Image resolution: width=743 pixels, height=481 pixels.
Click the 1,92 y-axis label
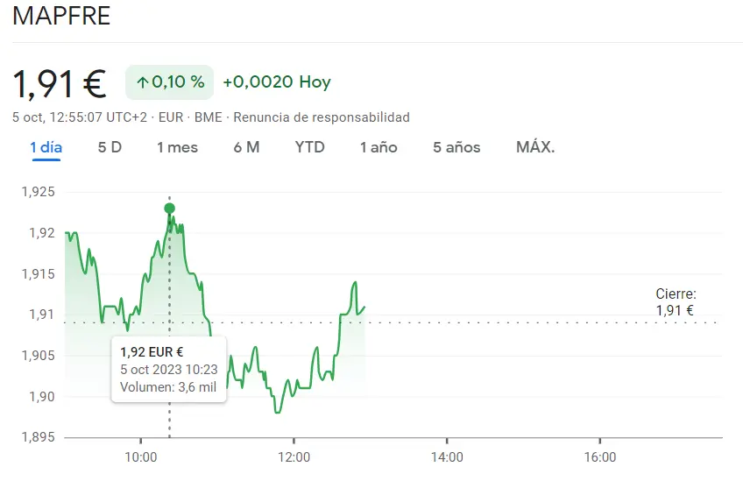42,233
